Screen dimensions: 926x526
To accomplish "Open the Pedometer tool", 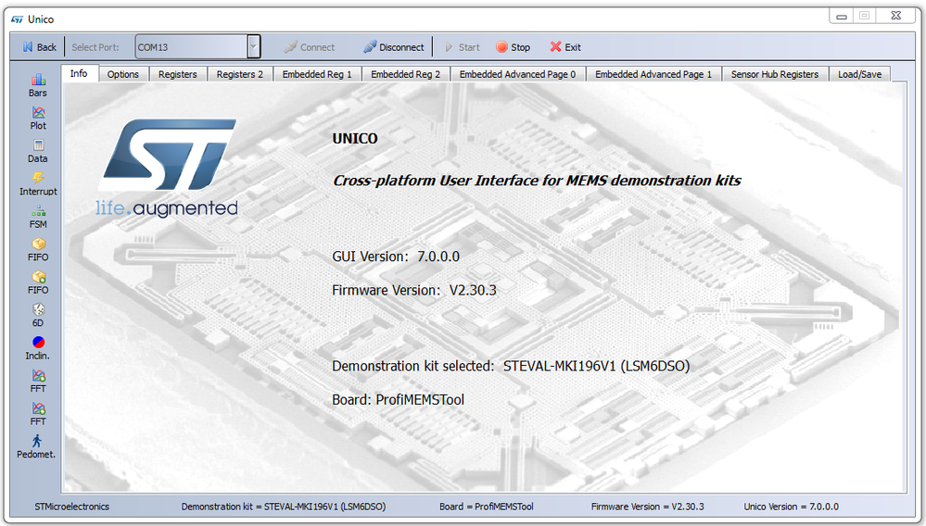I will point(37,447).
